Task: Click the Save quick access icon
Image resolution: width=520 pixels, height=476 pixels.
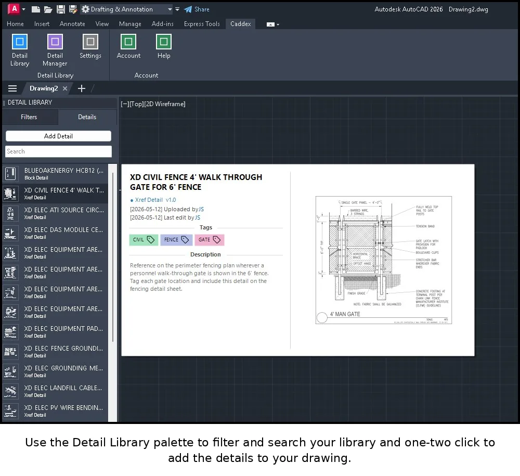Action: pos(60,9)
